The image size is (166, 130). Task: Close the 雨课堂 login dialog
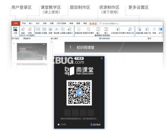click(x=102, y=58)
